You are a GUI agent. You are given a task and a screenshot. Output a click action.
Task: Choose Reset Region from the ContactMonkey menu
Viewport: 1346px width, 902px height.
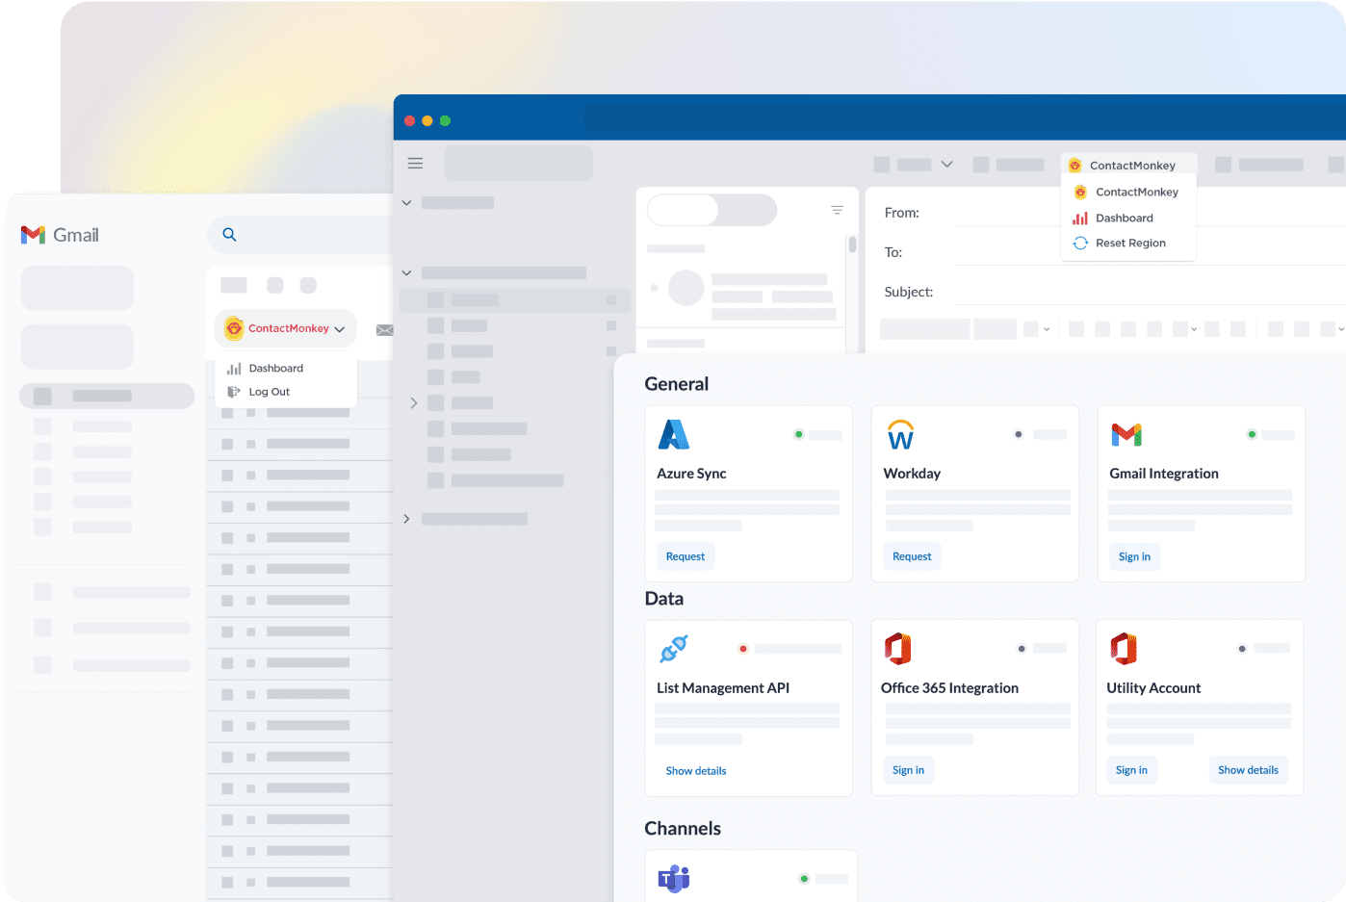pyautogui.click(x=1129, y=243)
